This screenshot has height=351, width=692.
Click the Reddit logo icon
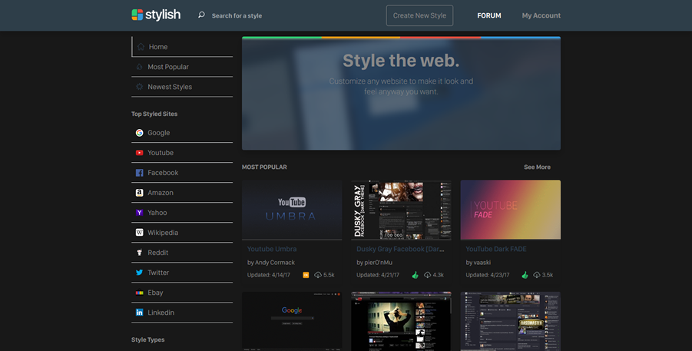[140, 253]
